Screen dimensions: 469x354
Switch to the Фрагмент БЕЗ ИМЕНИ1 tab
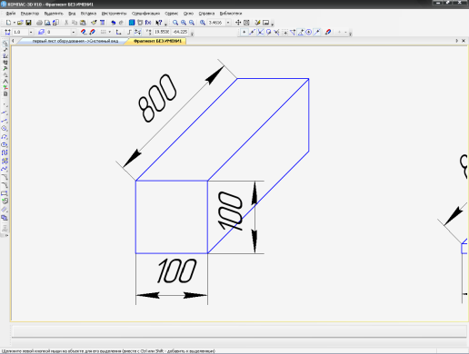click(x=157, y=41)
